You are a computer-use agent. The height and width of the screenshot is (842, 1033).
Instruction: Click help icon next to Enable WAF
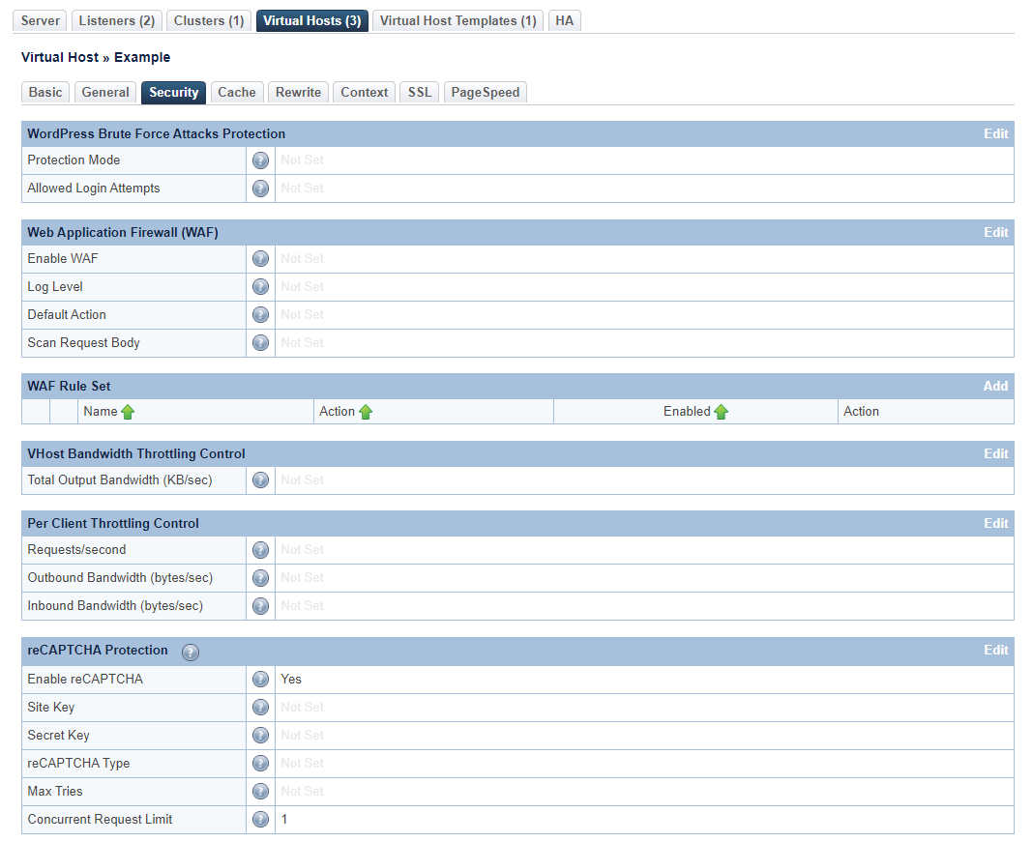coord(260,259)
